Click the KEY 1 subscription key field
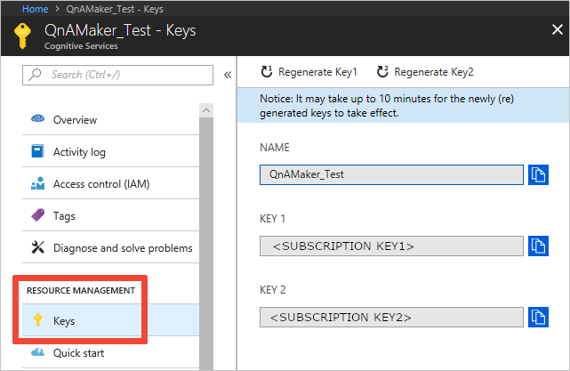This screenshot has height=371, width=570. tap(391, 246)
